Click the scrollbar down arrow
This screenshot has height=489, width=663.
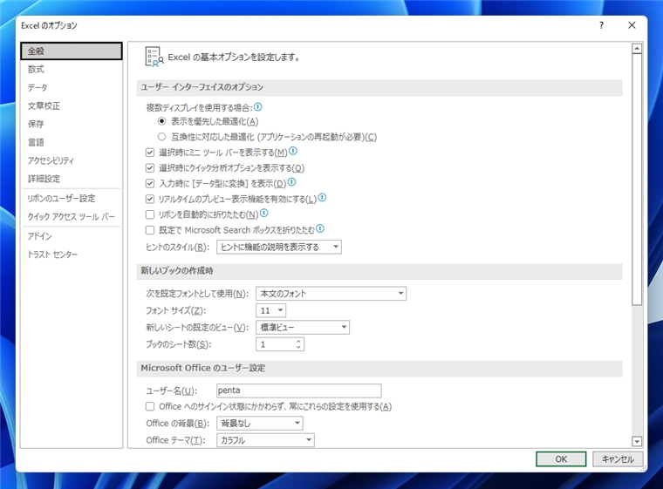[x=637, y=441]
